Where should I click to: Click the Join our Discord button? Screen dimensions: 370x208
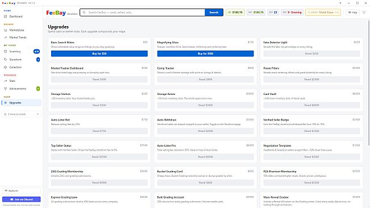coord(22,199)
